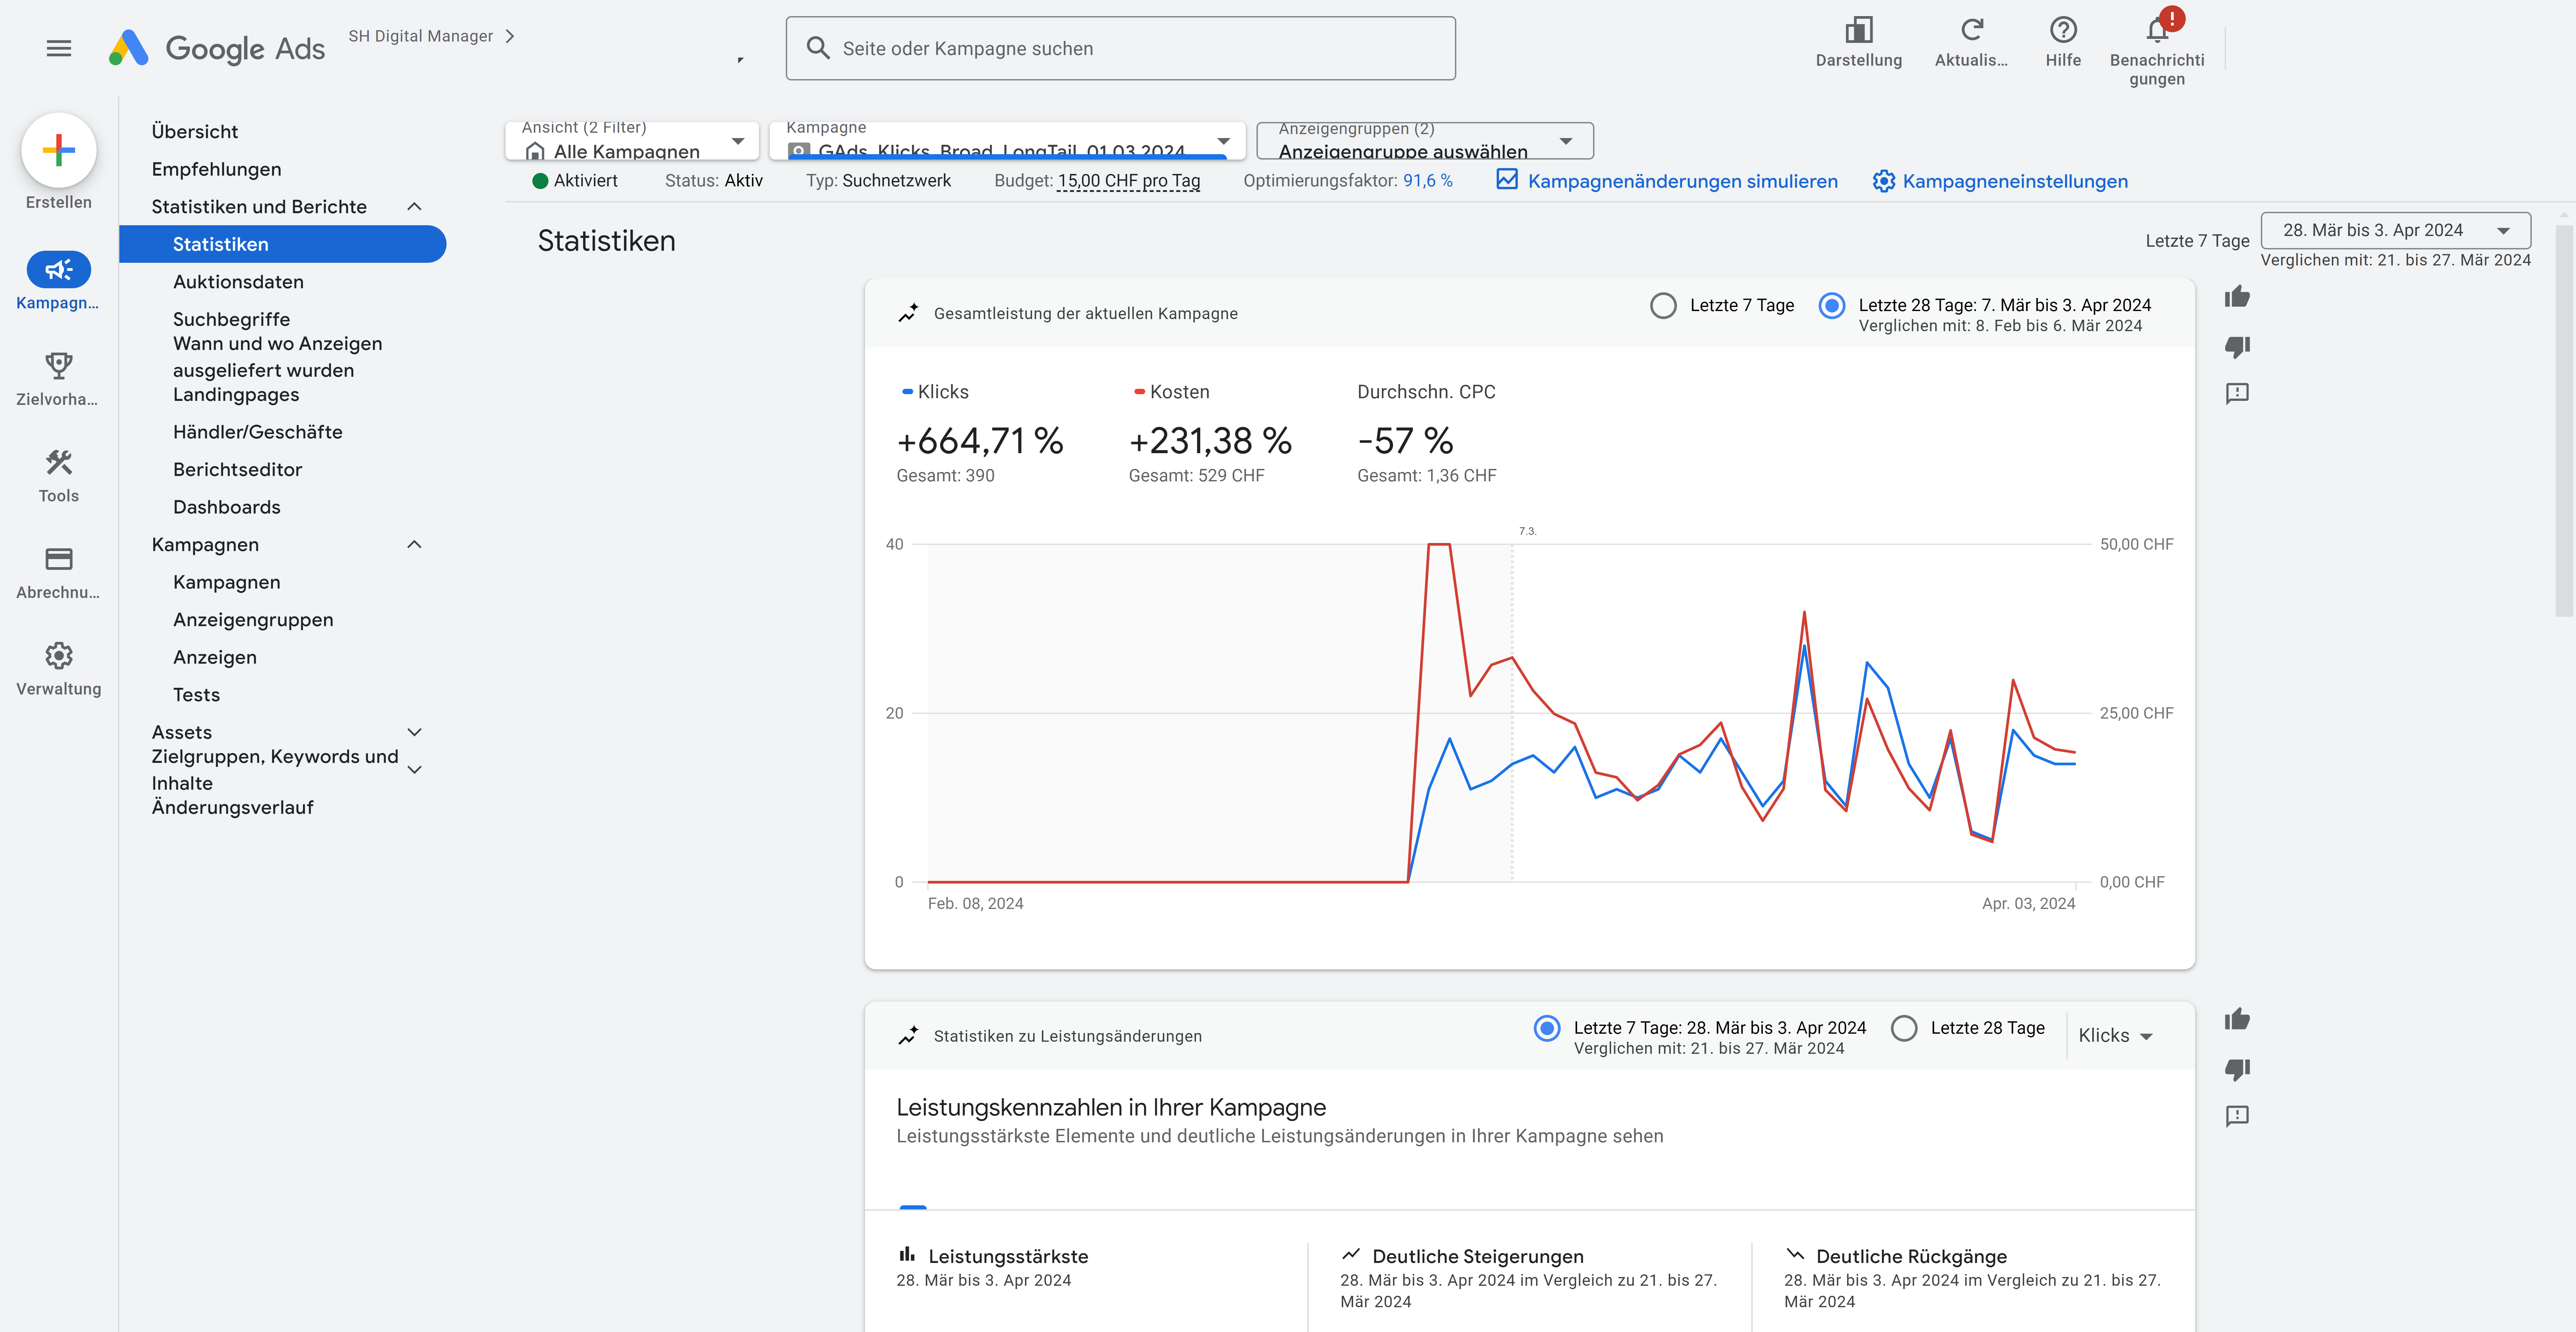Open Auktionsdaten page
Screen dimensions: 2576x1332
click(x=238, y=282)
